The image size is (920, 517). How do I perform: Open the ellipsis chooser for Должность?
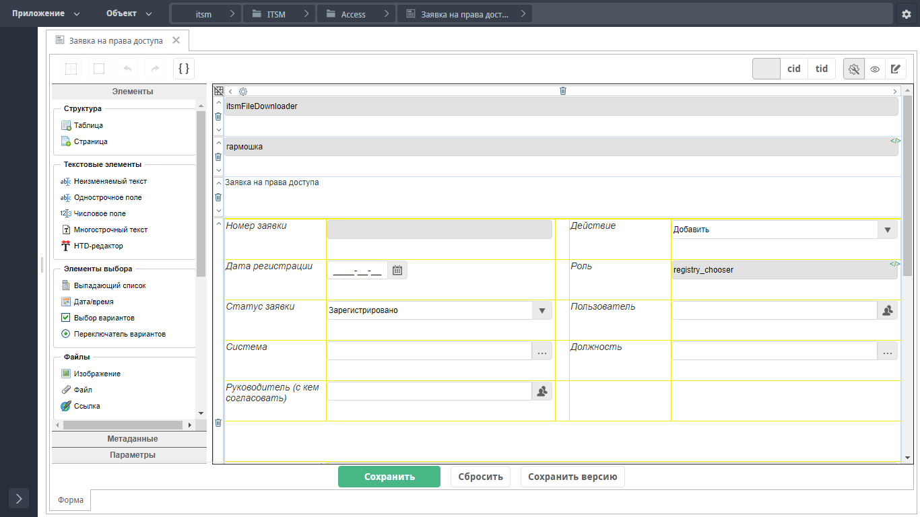tap(888, 351)
